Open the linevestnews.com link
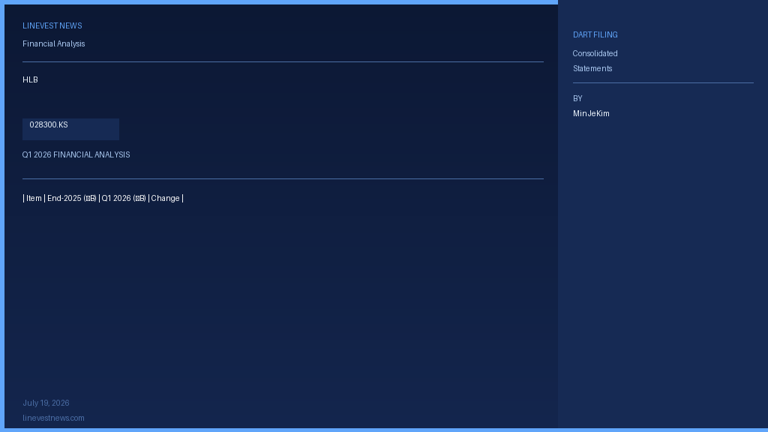This screenshot has height=432, width=768. click(x=53, y=418)
